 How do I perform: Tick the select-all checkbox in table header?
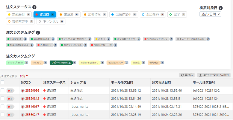click(2, 82)
